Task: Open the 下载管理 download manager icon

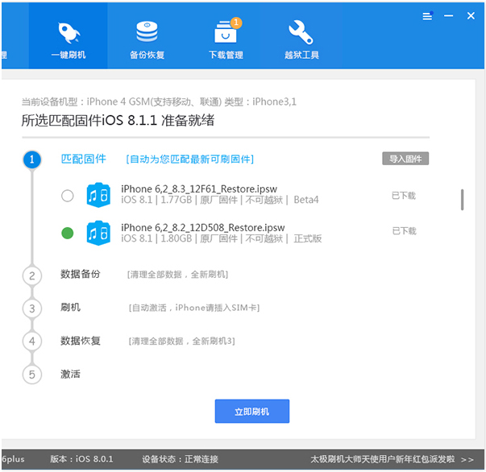Action: pos(225,39)
